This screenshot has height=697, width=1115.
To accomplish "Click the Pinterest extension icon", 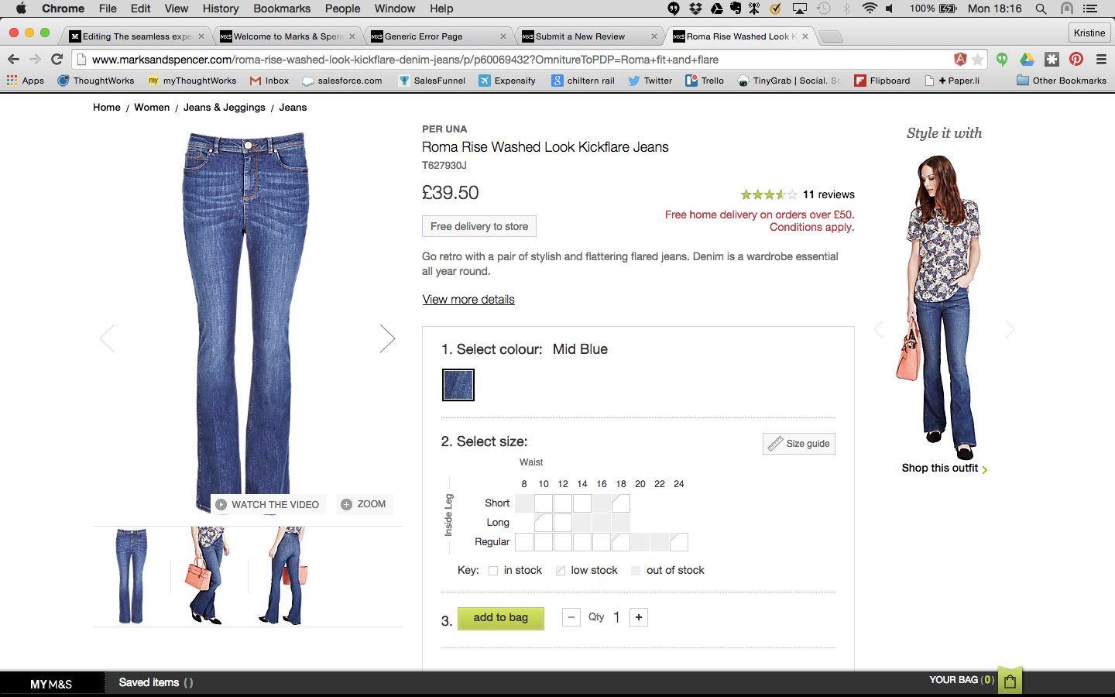I will 1076,60.
